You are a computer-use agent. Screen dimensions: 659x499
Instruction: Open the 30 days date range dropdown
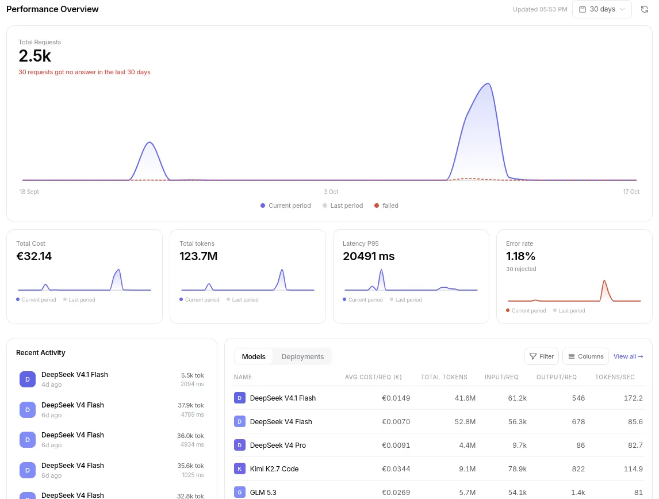tap(602, 9)
